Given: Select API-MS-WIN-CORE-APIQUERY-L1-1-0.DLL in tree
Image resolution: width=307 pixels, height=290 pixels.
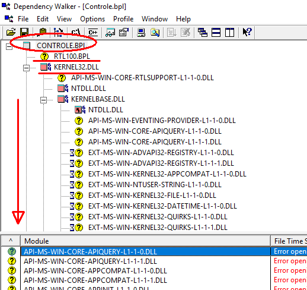Looking at the screenshot, I should click(x=155, y=131).
